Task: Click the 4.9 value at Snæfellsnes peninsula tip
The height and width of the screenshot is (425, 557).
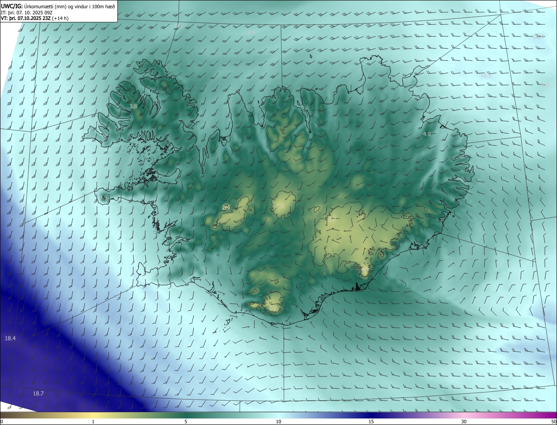Action: click(104, 198)
